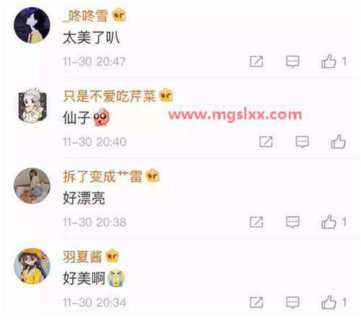Repost the comment by _咚咚雪
Image resolution: width=361 pixels, height=320 pixels.
(256, 61)
